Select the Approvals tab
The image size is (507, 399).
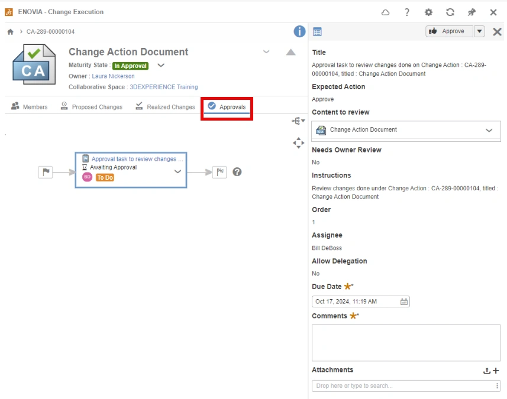tap(227, 106)
